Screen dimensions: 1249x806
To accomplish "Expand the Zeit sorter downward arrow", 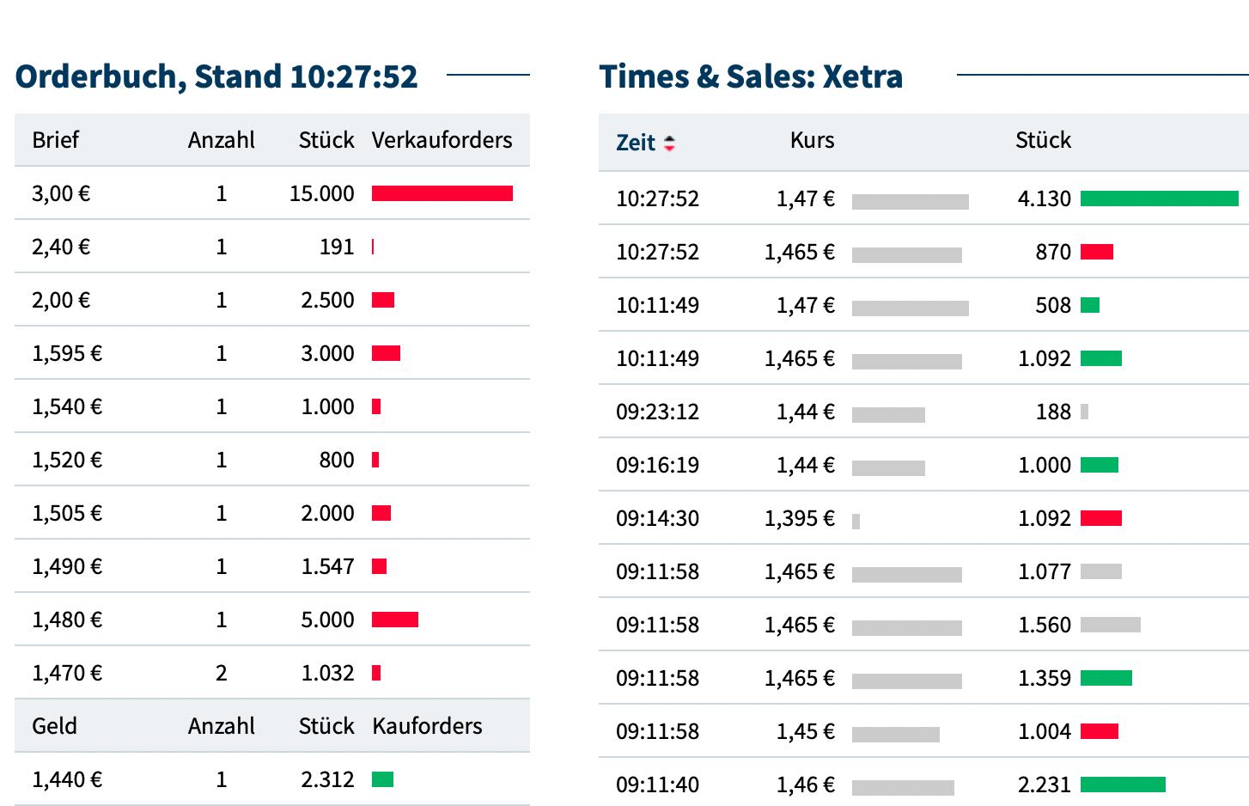I will click(669, 148).
